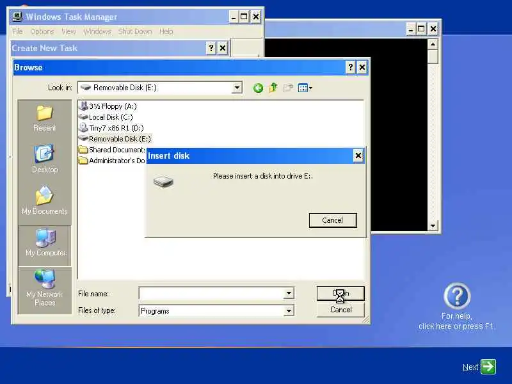This screenshot has height=384, width=512.
Task: Click 'For help, click here' text
Action: point(456,321)
